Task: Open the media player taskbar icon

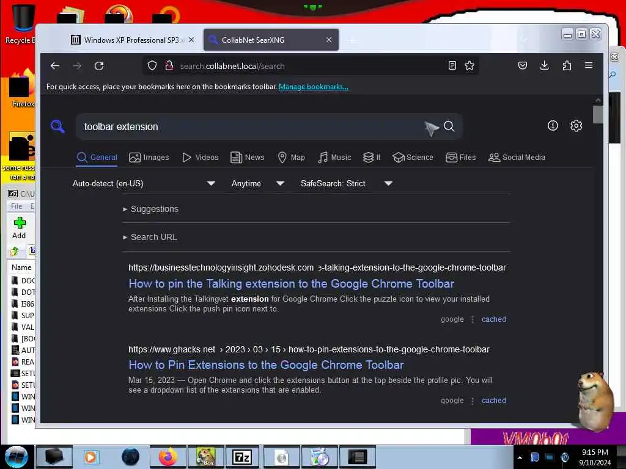Action: 90,457
